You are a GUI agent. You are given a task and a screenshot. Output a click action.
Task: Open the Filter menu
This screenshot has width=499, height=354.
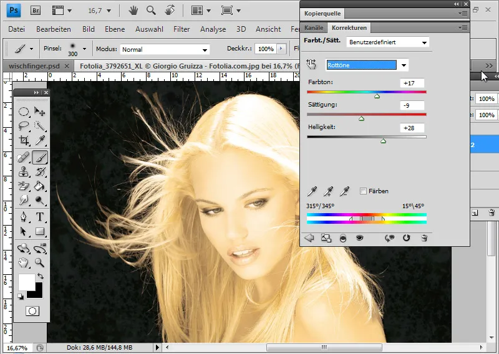182,29
